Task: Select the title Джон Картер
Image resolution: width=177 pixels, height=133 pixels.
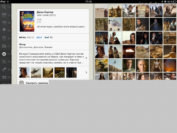Action: (45, 12)
